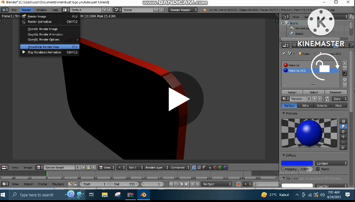Open the File menu

pyautogui.click(x=14, y=10)
